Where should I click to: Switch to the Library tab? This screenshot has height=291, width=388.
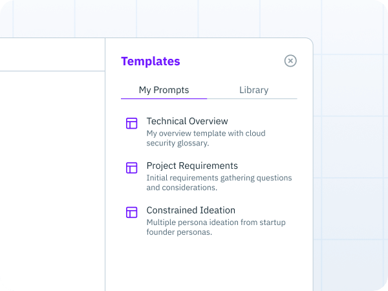point(253,90)
